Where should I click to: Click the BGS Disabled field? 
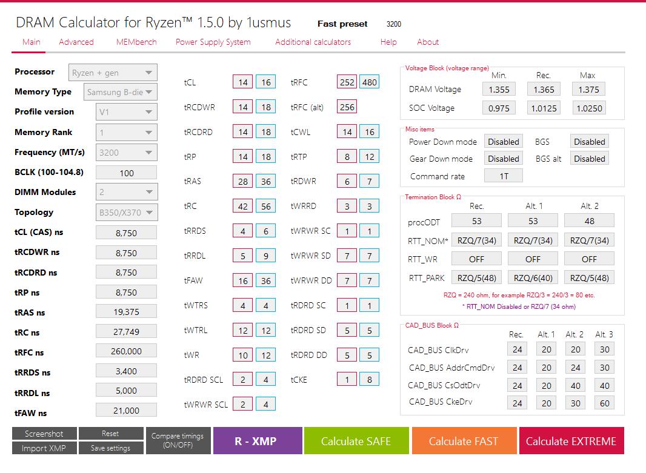(590, 142)
